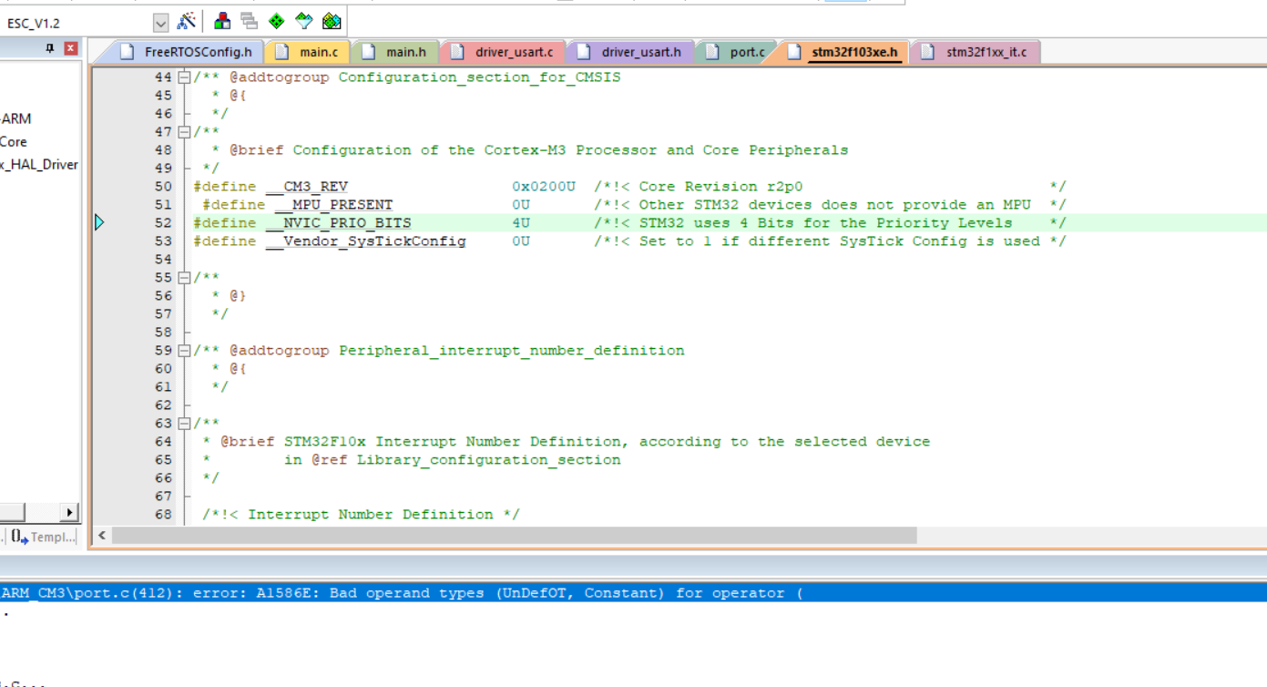Switch to the port.c tab

(743, 52)
